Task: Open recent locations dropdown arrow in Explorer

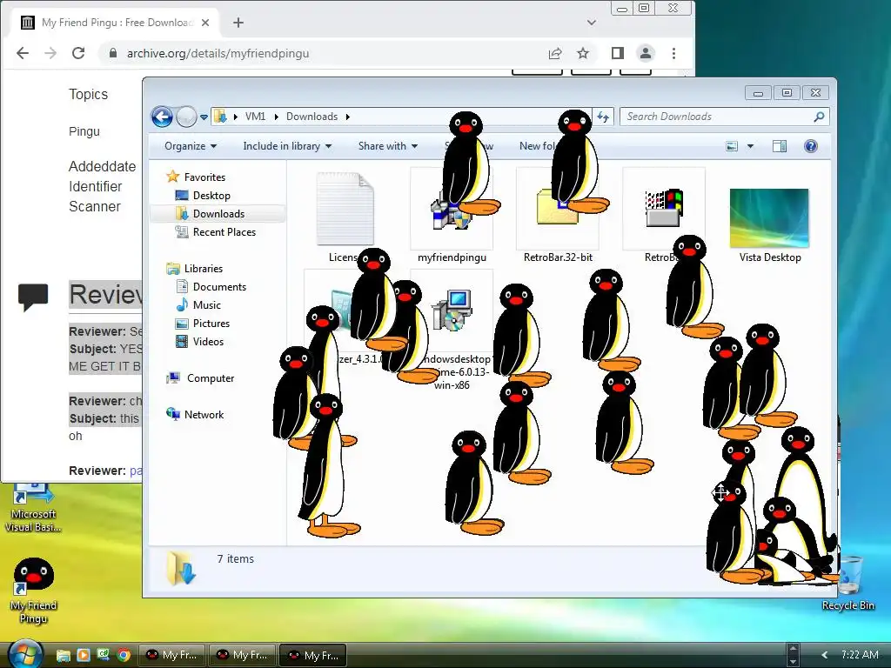Action: click(x=204, y=117)
